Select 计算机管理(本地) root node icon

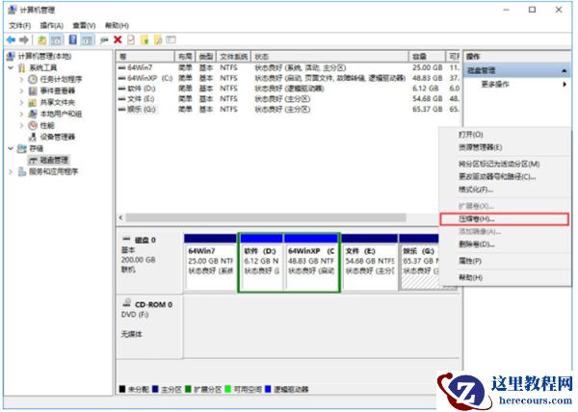pyautogui.click(x=11, y=56)
